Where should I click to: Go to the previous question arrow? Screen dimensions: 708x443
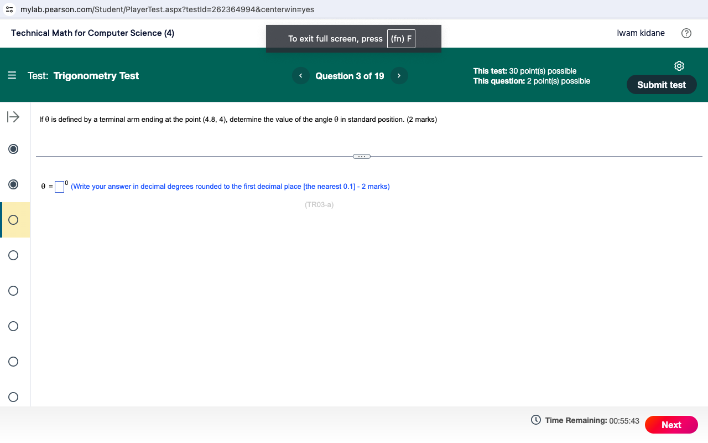pyautogui.click(x=300, y=76)
